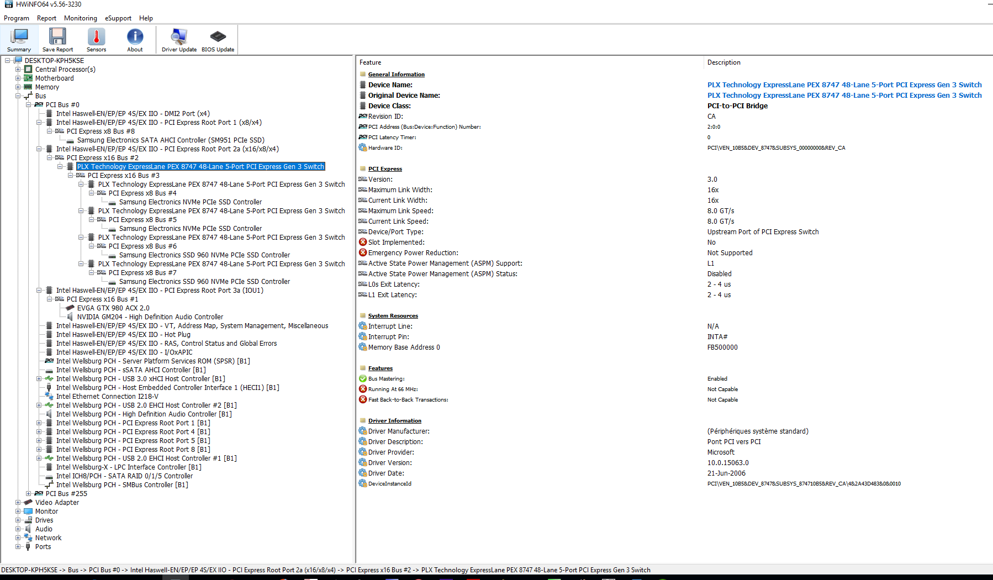993x580 pixels.
Task: Select the System Resources section header
Action: pyautogui.click(x=393, y=316)
